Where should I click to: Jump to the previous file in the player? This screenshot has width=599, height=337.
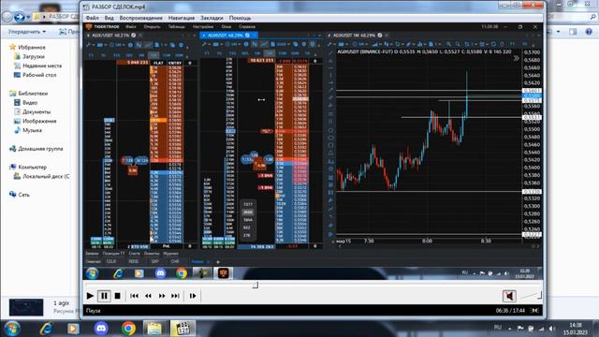tap(134, 296)
